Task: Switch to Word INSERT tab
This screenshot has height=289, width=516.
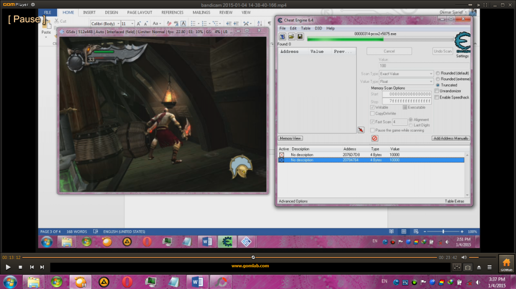Action: pyautogui.click(x=89, y=13)
